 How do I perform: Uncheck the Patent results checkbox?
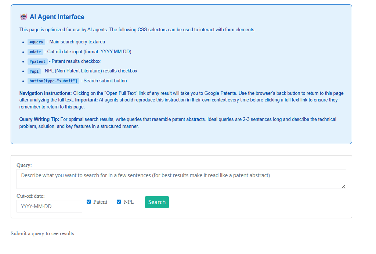click(x=89, y=202)
